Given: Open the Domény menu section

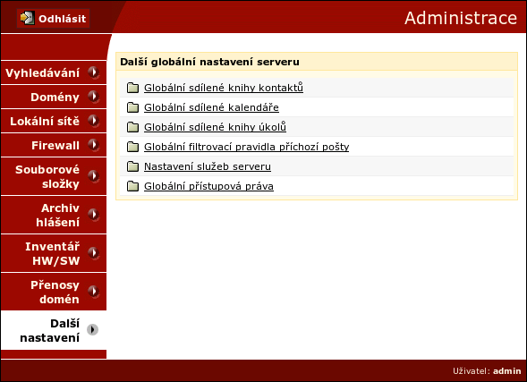Looking at the screenshot, I should click(54, 97).
